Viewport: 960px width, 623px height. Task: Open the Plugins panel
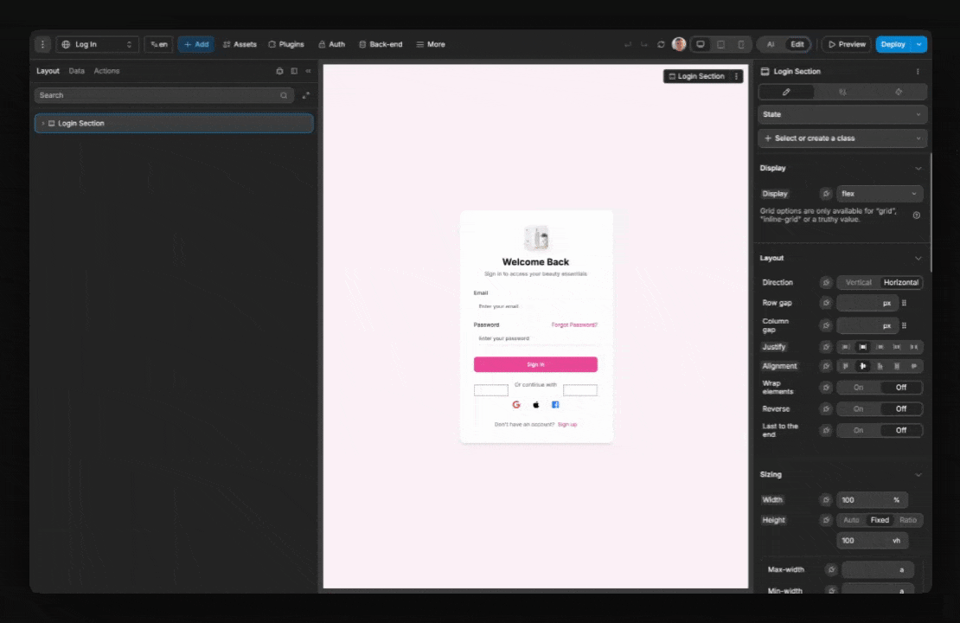285,44
